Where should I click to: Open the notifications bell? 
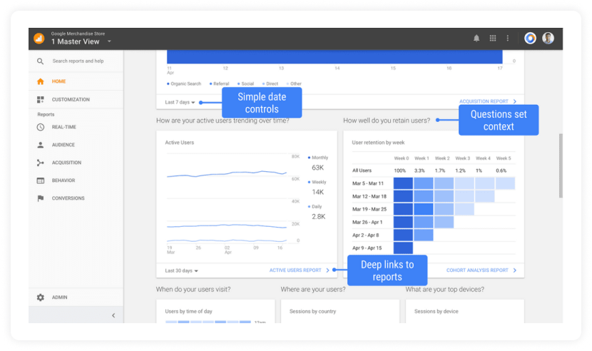coord(476,38)
